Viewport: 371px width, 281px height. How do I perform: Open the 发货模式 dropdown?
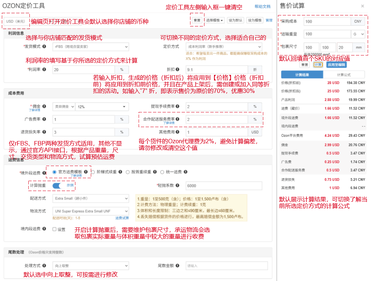(90, 47)
